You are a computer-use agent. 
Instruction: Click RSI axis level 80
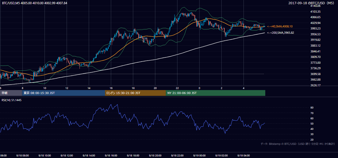pos(312,108)
